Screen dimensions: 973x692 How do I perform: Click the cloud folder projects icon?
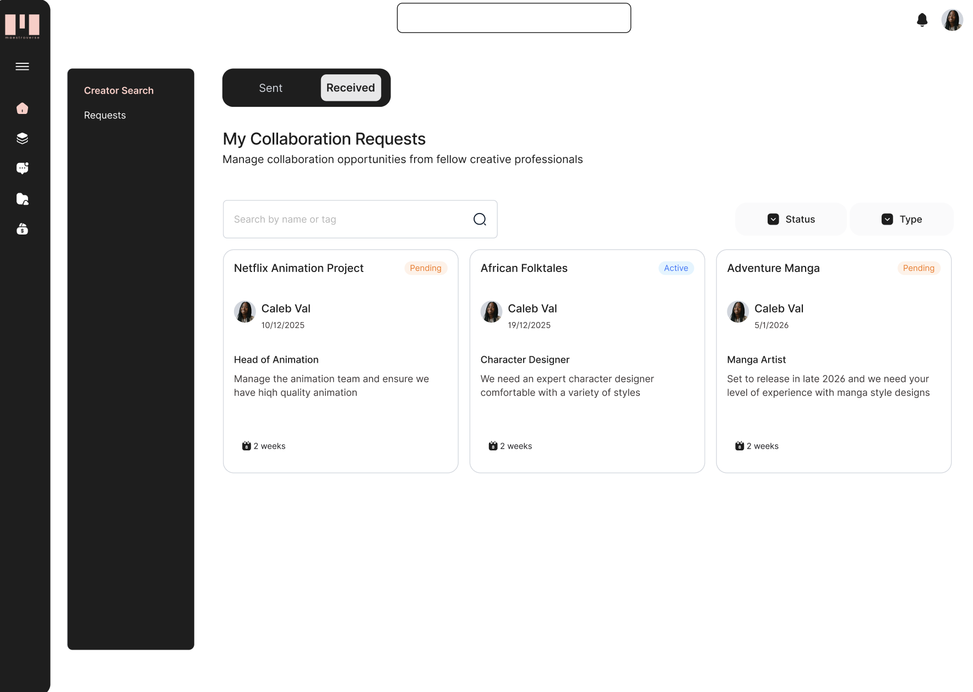pos(22,199)
